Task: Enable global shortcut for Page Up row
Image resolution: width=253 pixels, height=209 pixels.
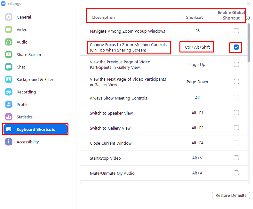Action: (x=236, y=64)
